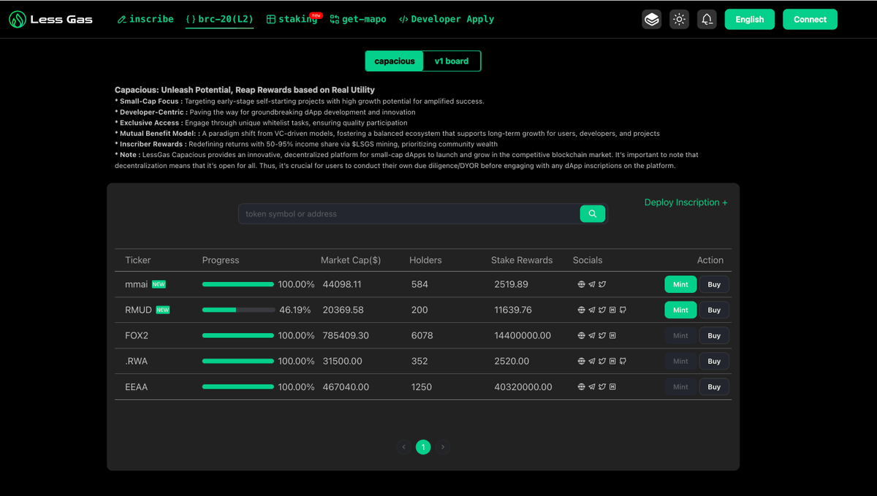
Task: Open RMUD Telegram icon
Action: pos(592,310)
